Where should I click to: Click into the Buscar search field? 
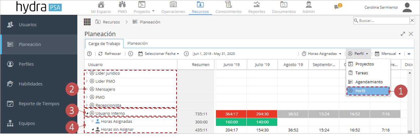click(381, 21)
